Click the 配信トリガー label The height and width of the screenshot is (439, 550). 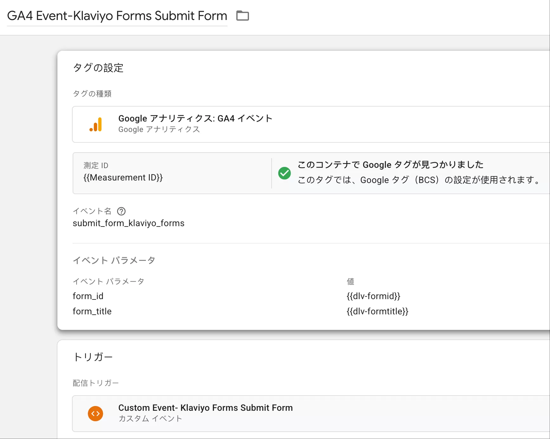[95, 383]
